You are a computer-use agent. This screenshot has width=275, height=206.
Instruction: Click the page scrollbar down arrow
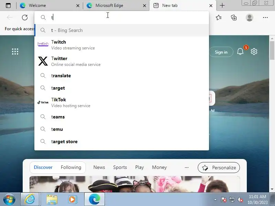272,189
